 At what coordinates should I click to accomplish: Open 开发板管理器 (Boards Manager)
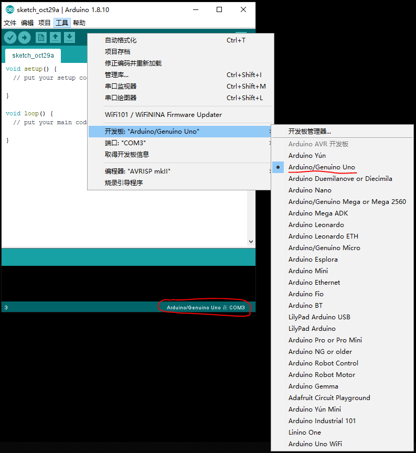(310, 132)
